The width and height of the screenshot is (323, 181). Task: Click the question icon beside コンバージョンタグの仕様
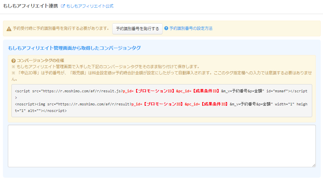[x=13, y=61]
